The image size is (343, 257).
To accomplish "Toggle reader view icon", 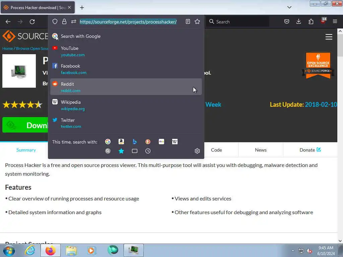I will (188, 21).
